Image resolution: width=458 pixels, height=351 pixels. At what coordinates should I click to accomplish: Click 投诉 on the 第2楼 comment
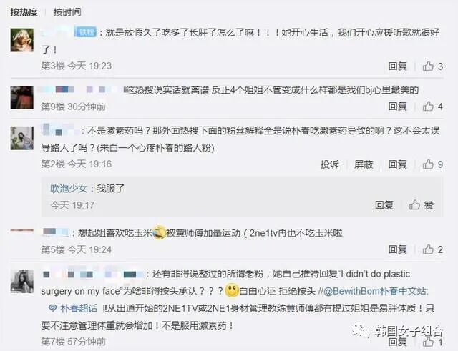tap(329, 164)
